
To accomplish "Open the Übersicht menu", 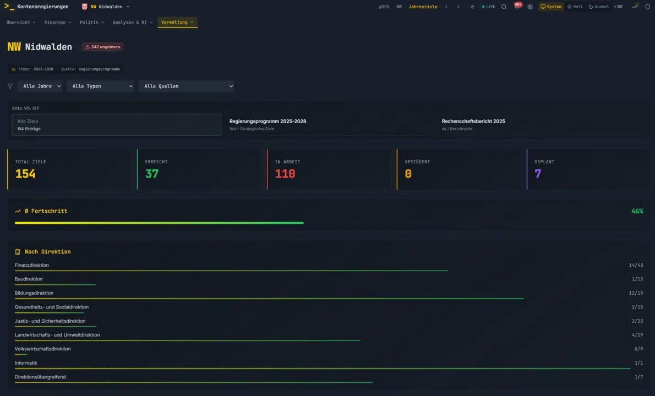I will (21, 23).
